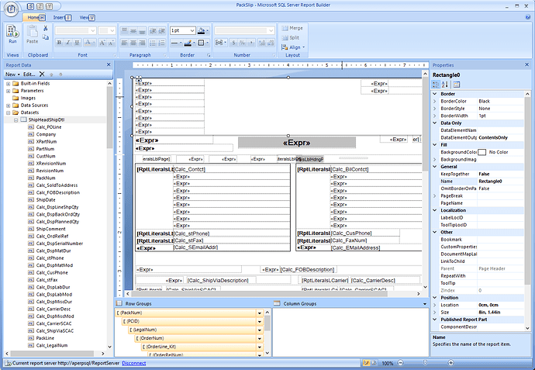This screenshot has height=370, width=535.
Task: Open the PackNum row group dropdown
Action: (x=260, y=313)
